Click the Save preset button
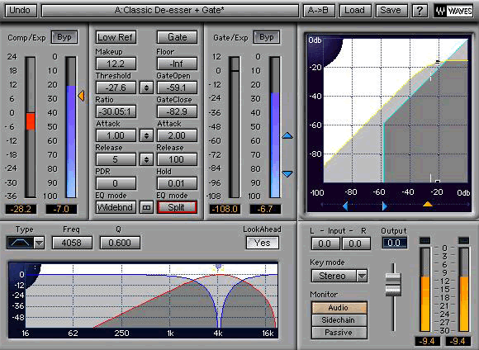Viewport: 479px width, 350px height. (391, 11)
